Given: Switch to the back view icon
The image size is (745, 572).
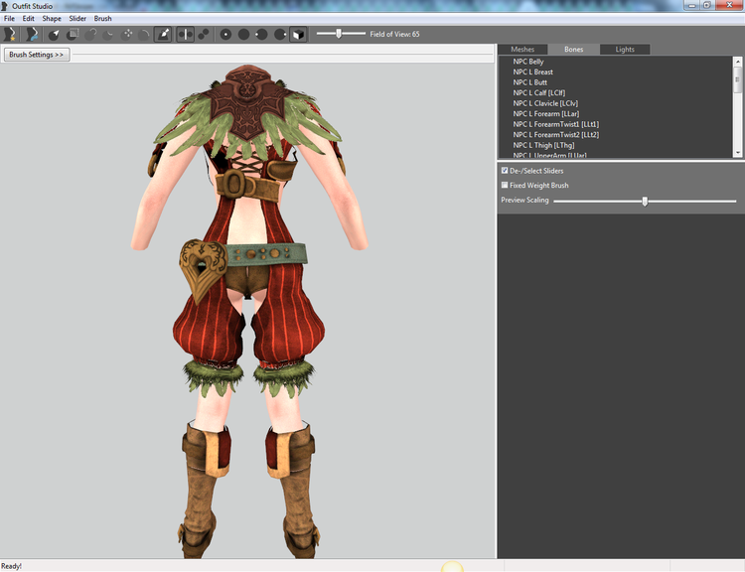Looking at the screenshot, I should (243, 34).
